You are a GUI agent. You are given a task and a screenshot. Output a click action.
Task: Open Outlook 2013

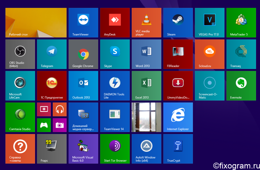[x=83, y=86]
